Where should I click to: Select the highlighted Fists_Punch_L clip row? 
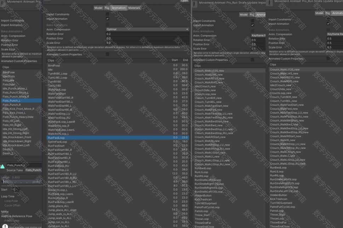[x=22, y=101]
